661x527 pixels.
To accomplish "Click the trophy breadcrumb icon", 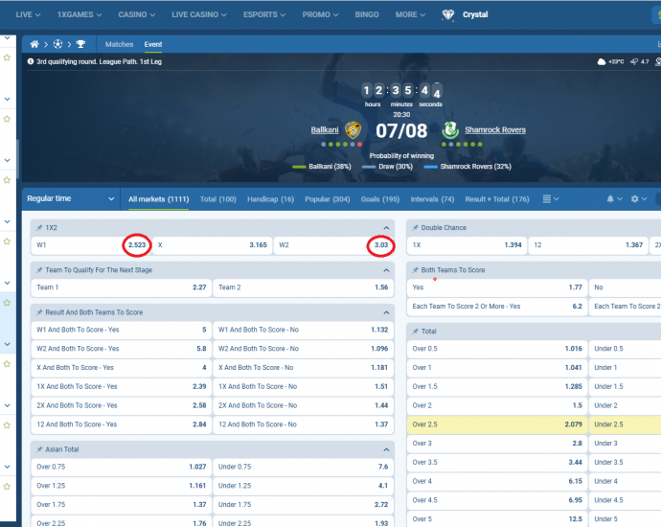I will coord(80,44).
